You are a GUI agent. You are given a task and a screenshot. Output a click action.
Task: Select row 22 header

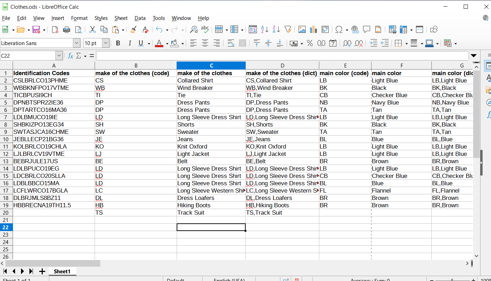point(6,227)
